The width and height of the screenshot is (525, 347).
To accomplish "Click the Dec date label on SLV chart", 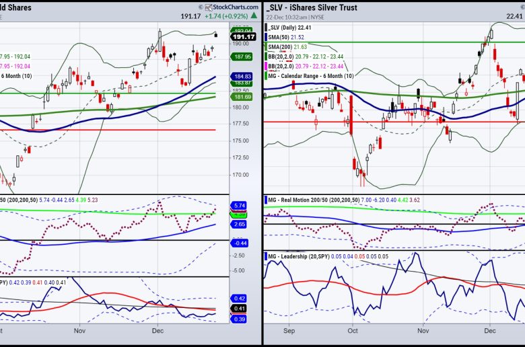I will (490, 331).
